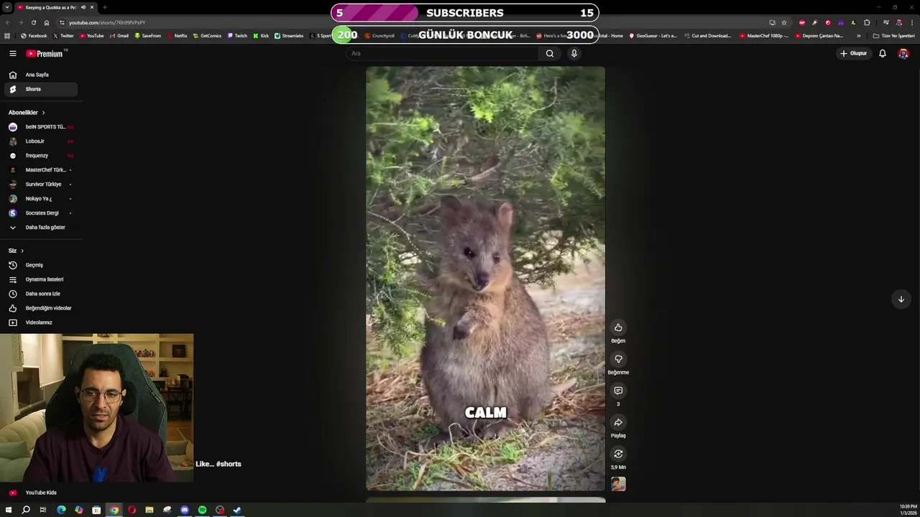Dislike the quokka short (Beğenme)
920x517 pixels.
point(618,359)
